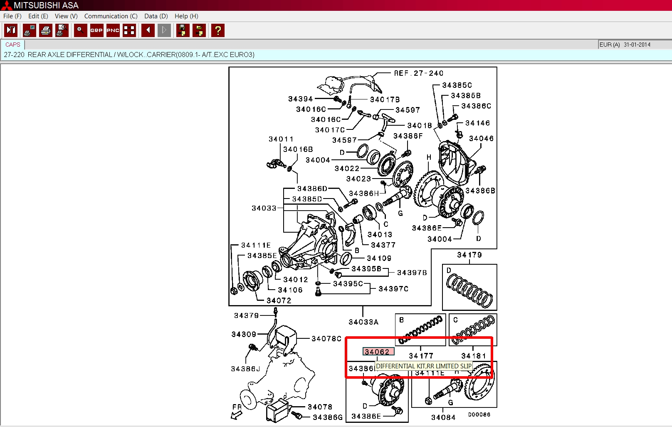This screenshot has width=672, height=427.
Task: Select part number 34397B
Action: 412,273
